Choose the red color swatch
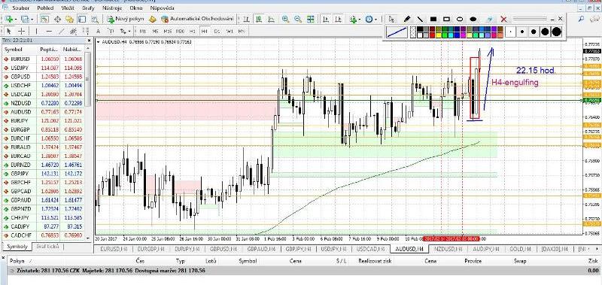 coord(432,35)
